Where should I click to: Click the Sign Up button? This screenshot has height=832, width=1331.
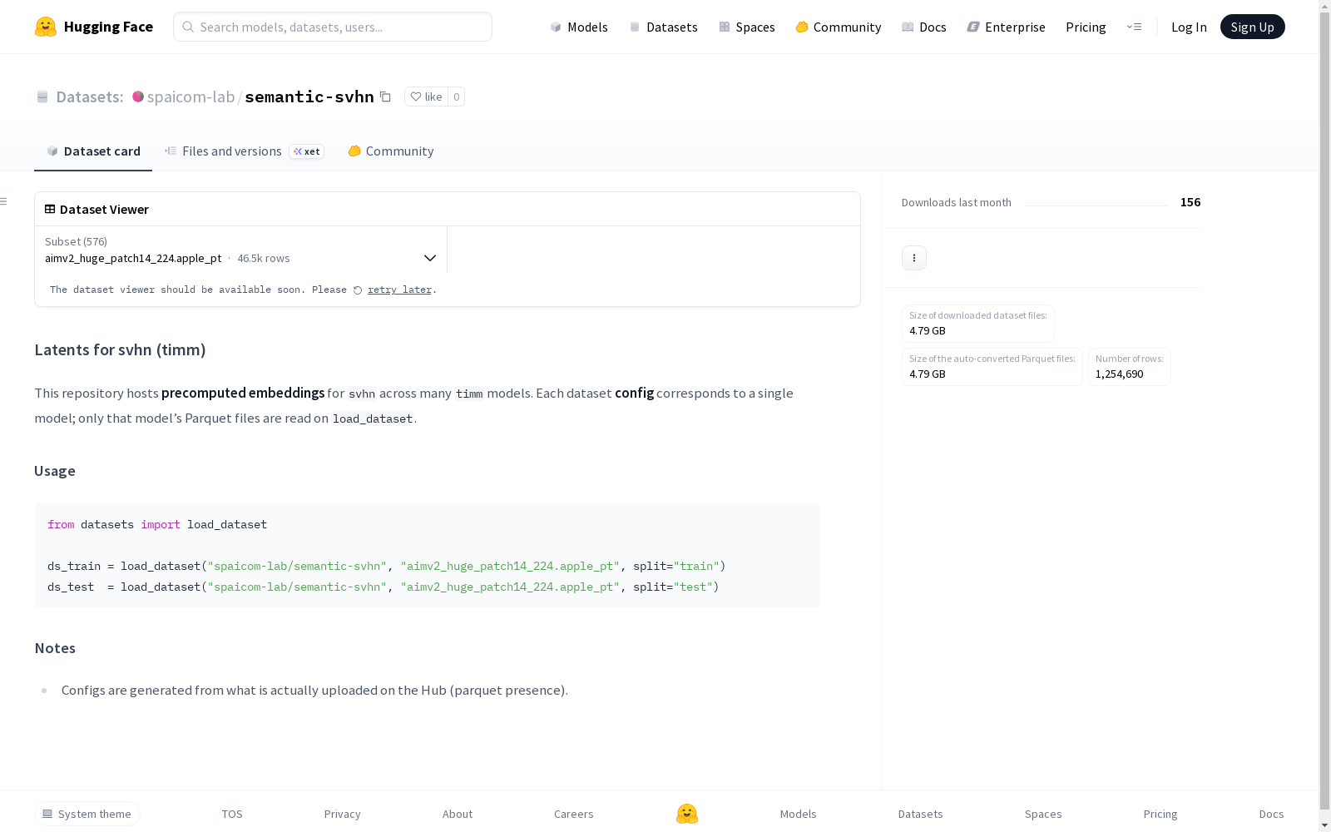click(1252, 27)
